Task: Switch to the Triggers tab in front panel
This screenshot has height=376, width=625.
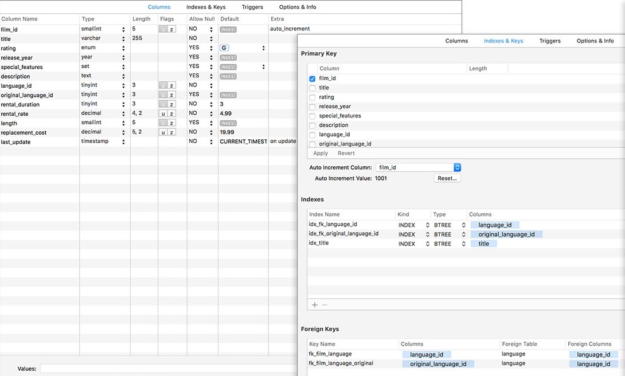Action: click(x=550, y=41)
